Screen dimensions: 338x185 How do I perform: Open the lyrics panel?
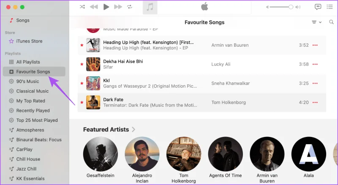pos(318,7)
